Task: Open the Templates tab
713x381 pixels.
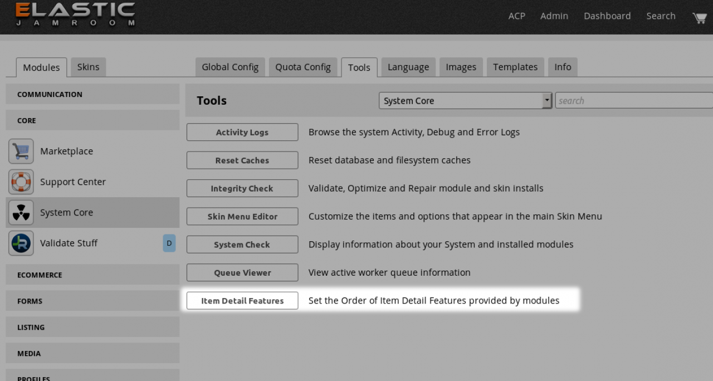Action: [515, 67]
